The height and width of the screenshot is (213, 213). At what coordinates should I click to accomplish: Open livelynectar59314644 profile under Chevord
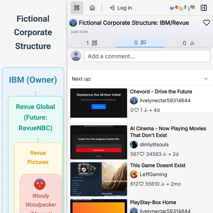pyautogui.click(x=165, y=100)
